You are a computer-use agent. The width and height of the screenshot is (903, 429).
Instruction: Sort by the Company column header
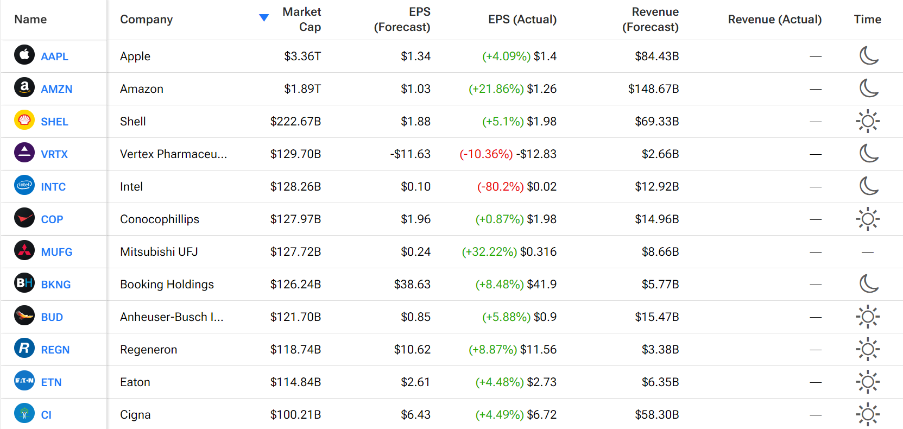146,20
